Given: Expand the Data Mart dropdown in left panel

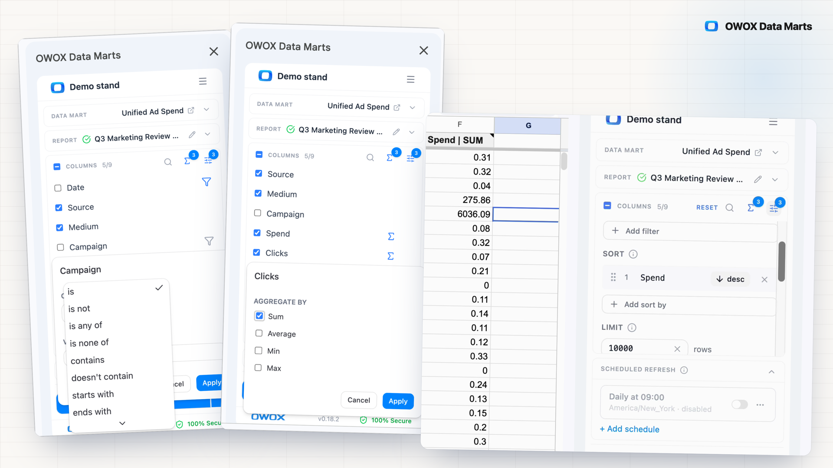Looking at the screenshot, I should point(207,109).
